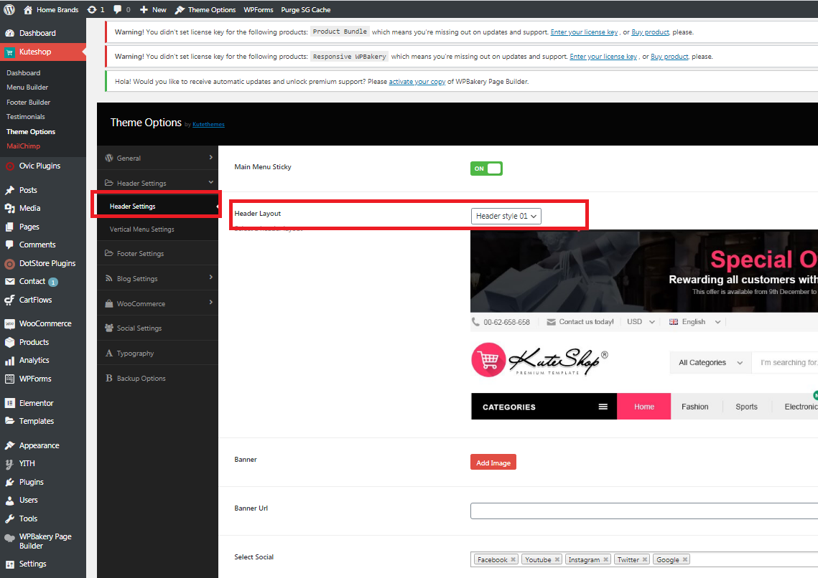The height and width of the screenshot is (578, 818).
Task: Click the Appearance brush icon
Action: 9,445
